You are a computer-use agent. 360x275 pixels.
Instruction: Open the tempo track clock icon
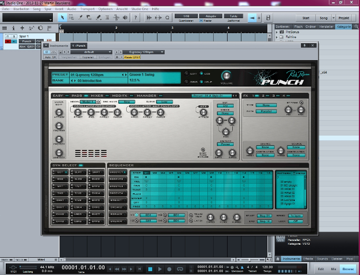(x=40, y=28)
